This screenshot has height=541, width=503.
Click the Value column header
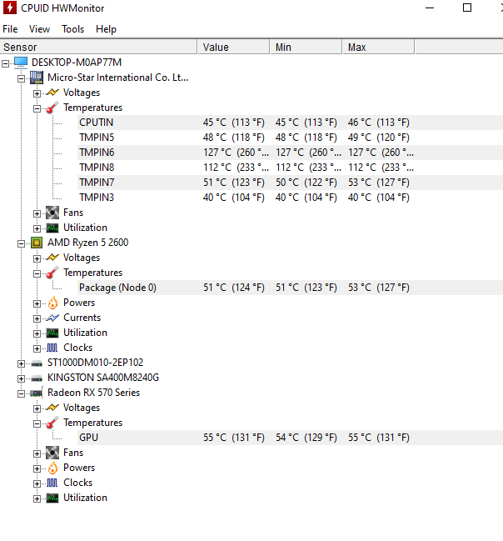(x=234, y=47)
